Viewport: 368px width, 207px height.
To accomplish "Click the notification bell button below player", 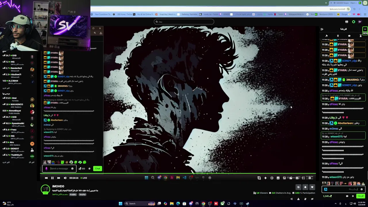I will [x=305, y=187].
